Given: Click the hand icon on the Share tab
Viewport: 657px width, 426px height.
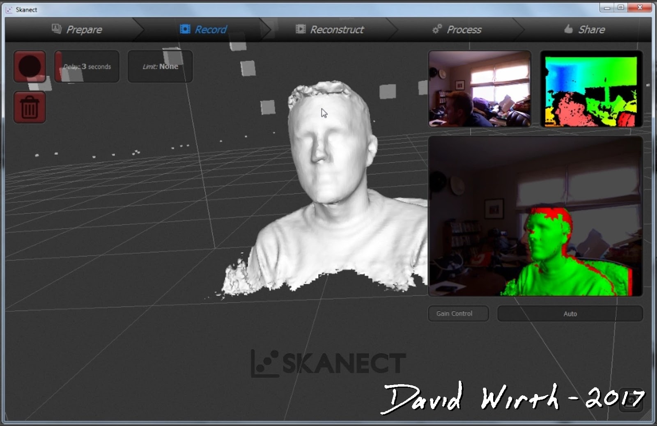Looking at the screenshot, I should pyautogui.click(x=567, y=29).
